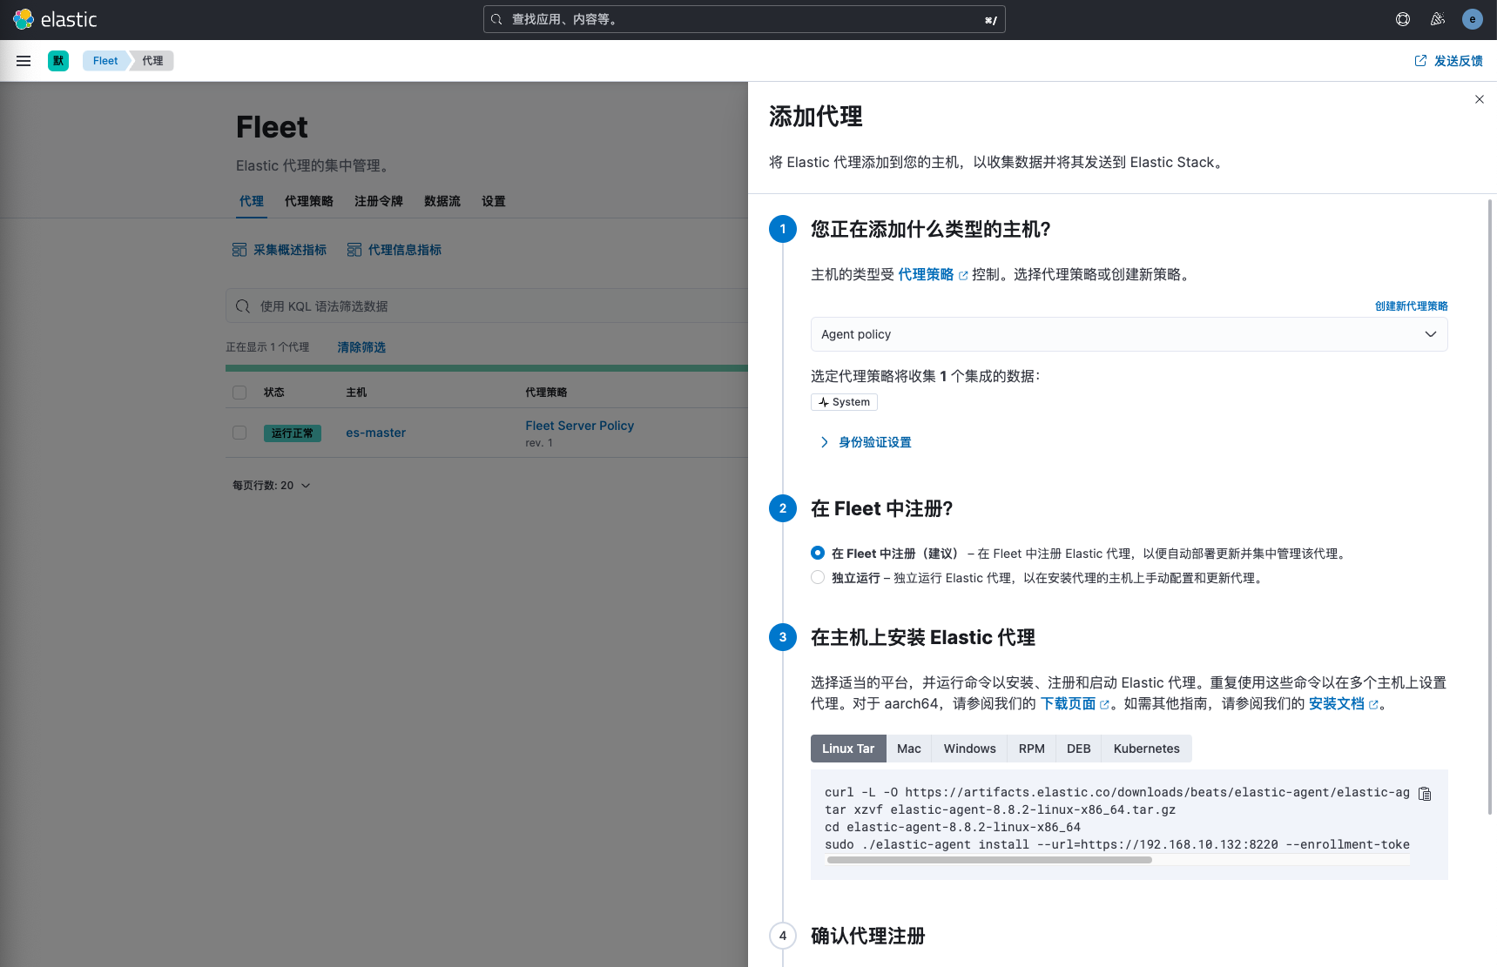Click the Elastic logo in header
This screenshot has height=967, width=1497.
pos(55,19)
